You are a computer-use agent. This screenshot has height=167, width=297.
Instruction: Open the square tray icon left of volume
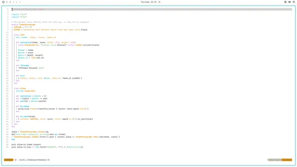pos(285,2)
